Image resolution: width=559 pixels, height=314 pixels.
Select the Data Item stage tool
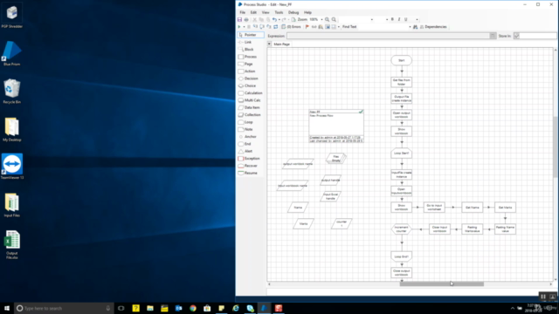point(252,107)
